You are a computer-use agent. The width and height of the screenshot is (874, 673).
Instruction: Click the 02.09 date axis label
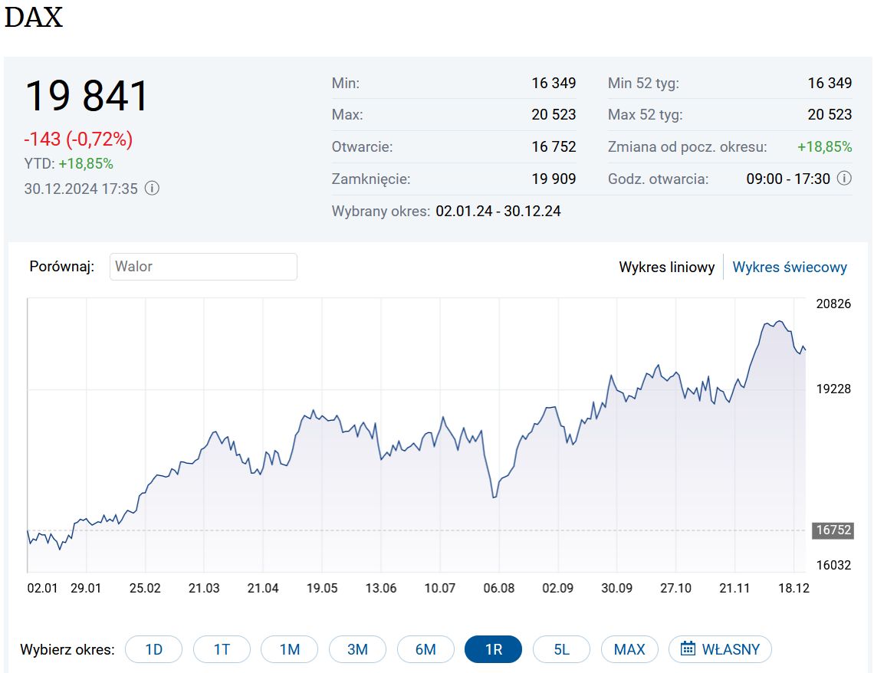pos(558,589)
